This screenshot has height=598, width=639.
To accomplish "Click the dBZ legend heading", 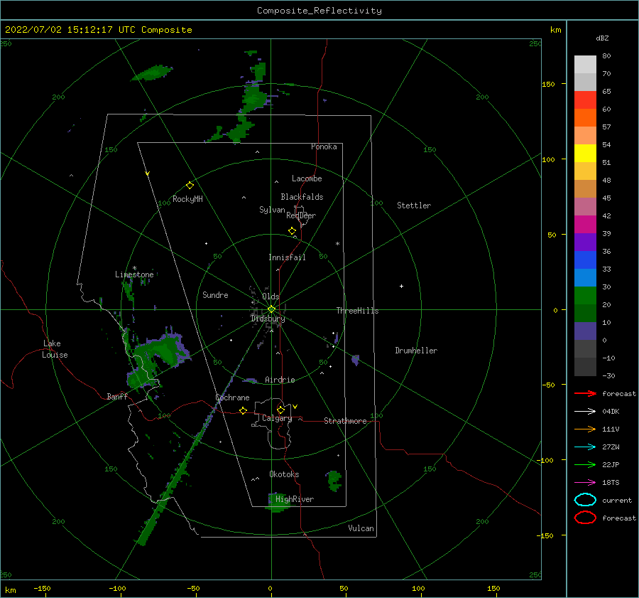I will (x=602, y=38).
